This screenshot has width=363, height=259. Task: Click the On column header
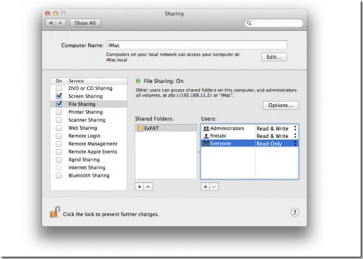coord(59,81)
